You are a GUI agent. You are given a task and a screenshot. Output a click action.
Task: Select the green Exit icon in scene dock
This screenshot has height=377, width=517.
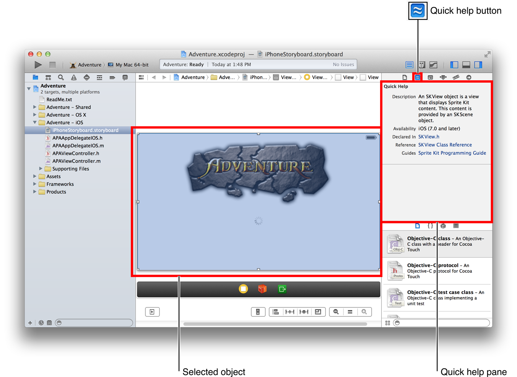coord(282,289)
